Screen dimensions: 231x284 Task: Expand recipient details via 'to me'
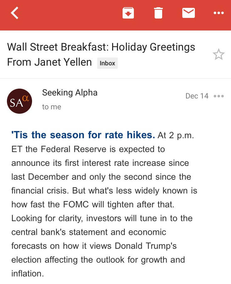click(x=52, y=107)
